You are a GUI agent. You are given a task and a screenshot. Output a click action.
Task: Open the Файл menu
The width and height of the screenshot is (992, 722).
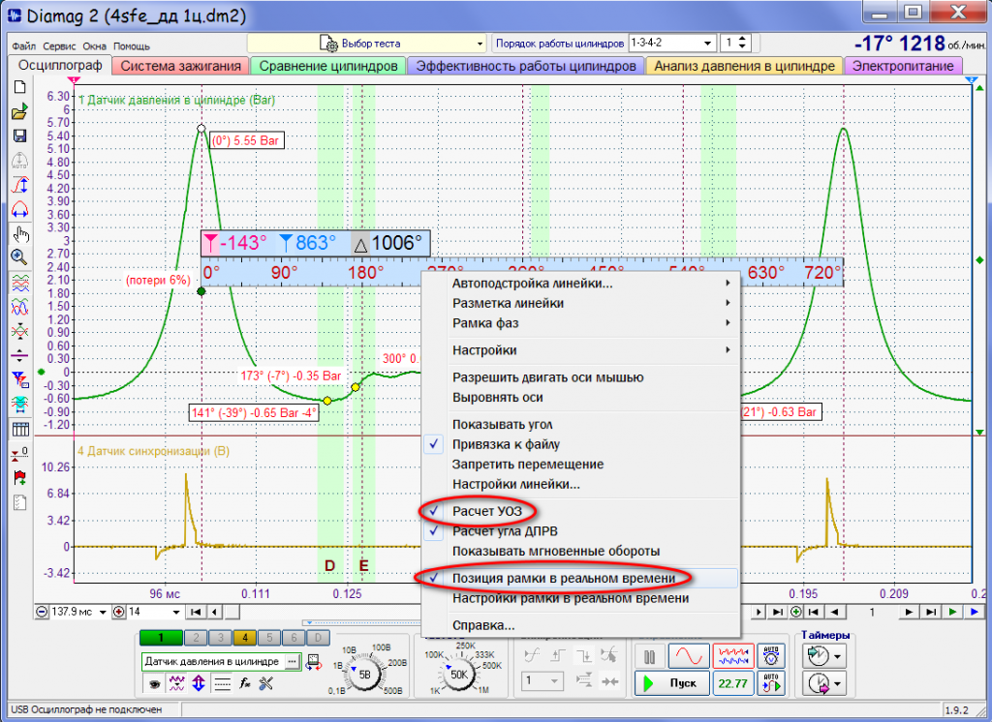[24, 46]
